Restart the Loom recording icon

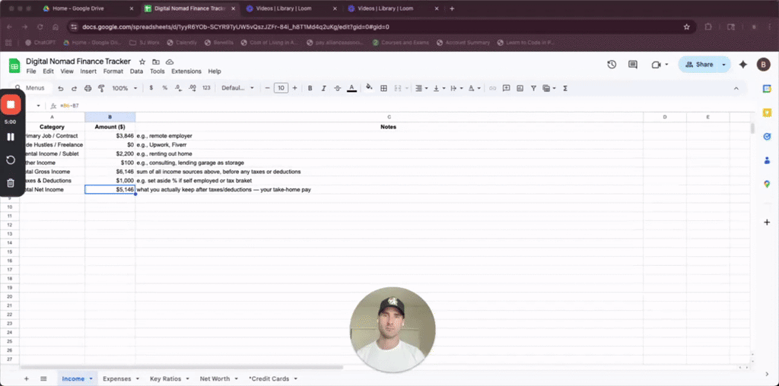[11, 160]
